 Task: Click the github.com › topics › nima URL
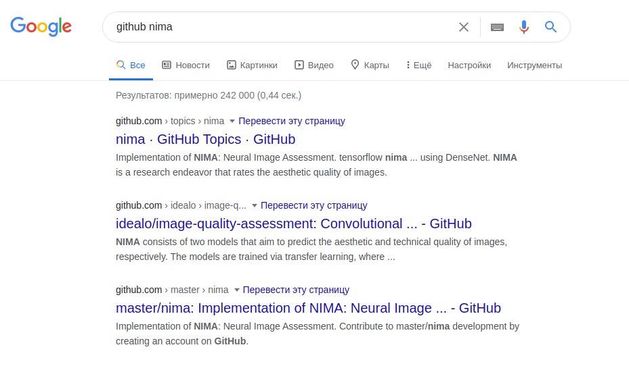[x=170, y=121]
